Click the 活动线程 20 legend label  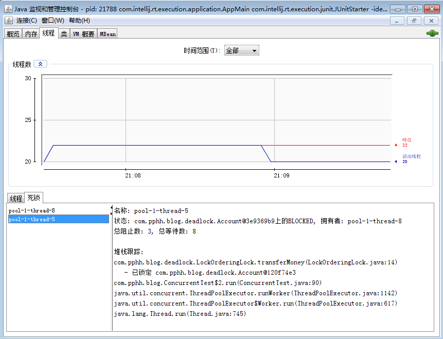pyautogui.click(x=412, y=159)
